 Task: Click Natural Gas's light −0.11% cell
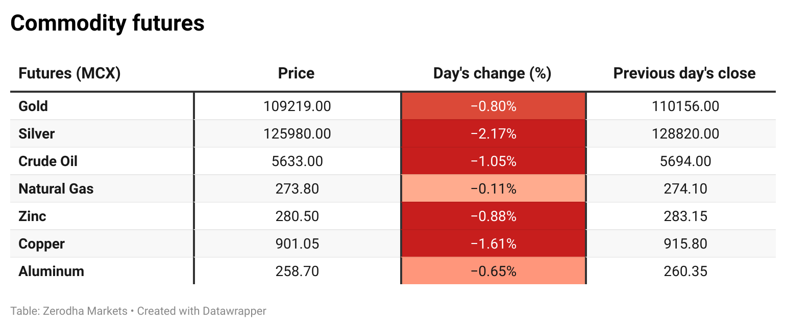(493, 189)
